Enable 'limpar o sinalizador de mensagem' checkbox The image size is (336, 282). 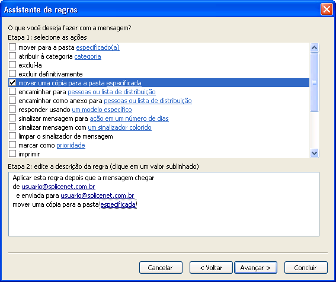pos(12,136)
